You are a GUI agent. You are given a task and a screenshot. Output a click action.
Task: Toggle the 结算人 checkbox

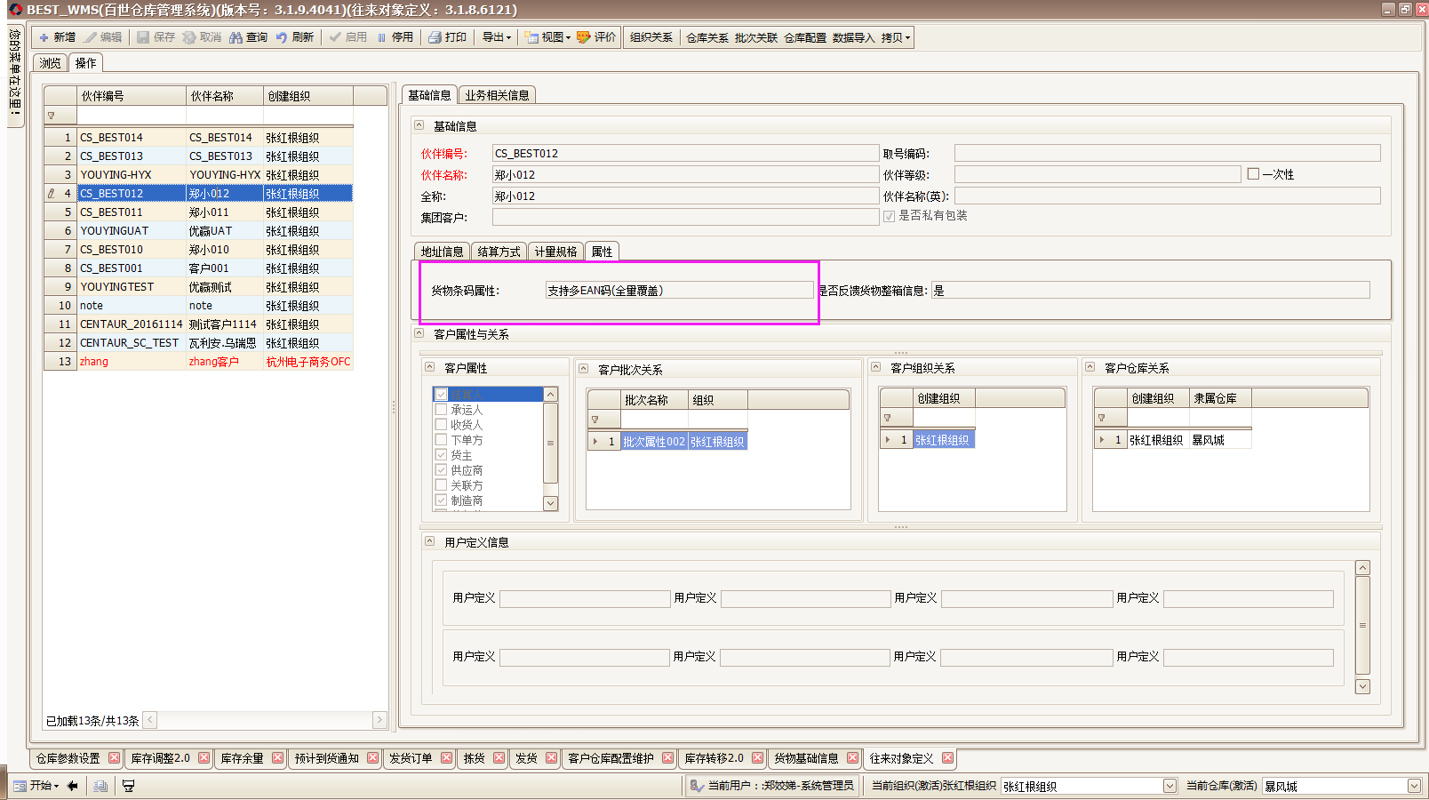441,394
